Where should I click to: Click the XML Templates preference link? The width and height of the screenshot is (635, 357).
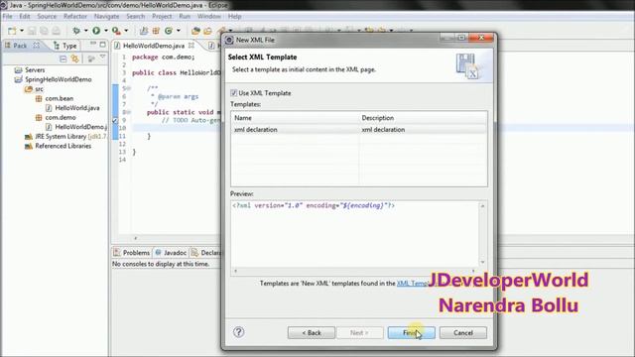click(x=412, y=284)
